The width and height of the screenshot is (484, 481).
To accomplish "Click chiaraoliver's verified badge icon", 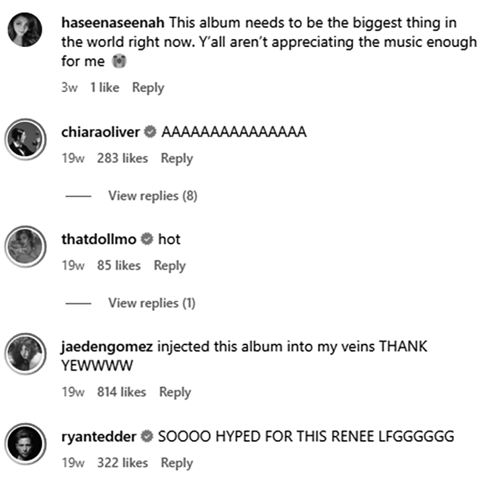I will (x=151, y=132).
